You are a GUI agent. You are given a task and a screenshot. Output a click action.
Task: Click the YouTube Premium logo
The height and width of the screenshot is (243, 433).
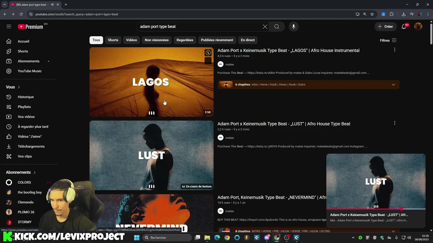(x=31, y=27)
